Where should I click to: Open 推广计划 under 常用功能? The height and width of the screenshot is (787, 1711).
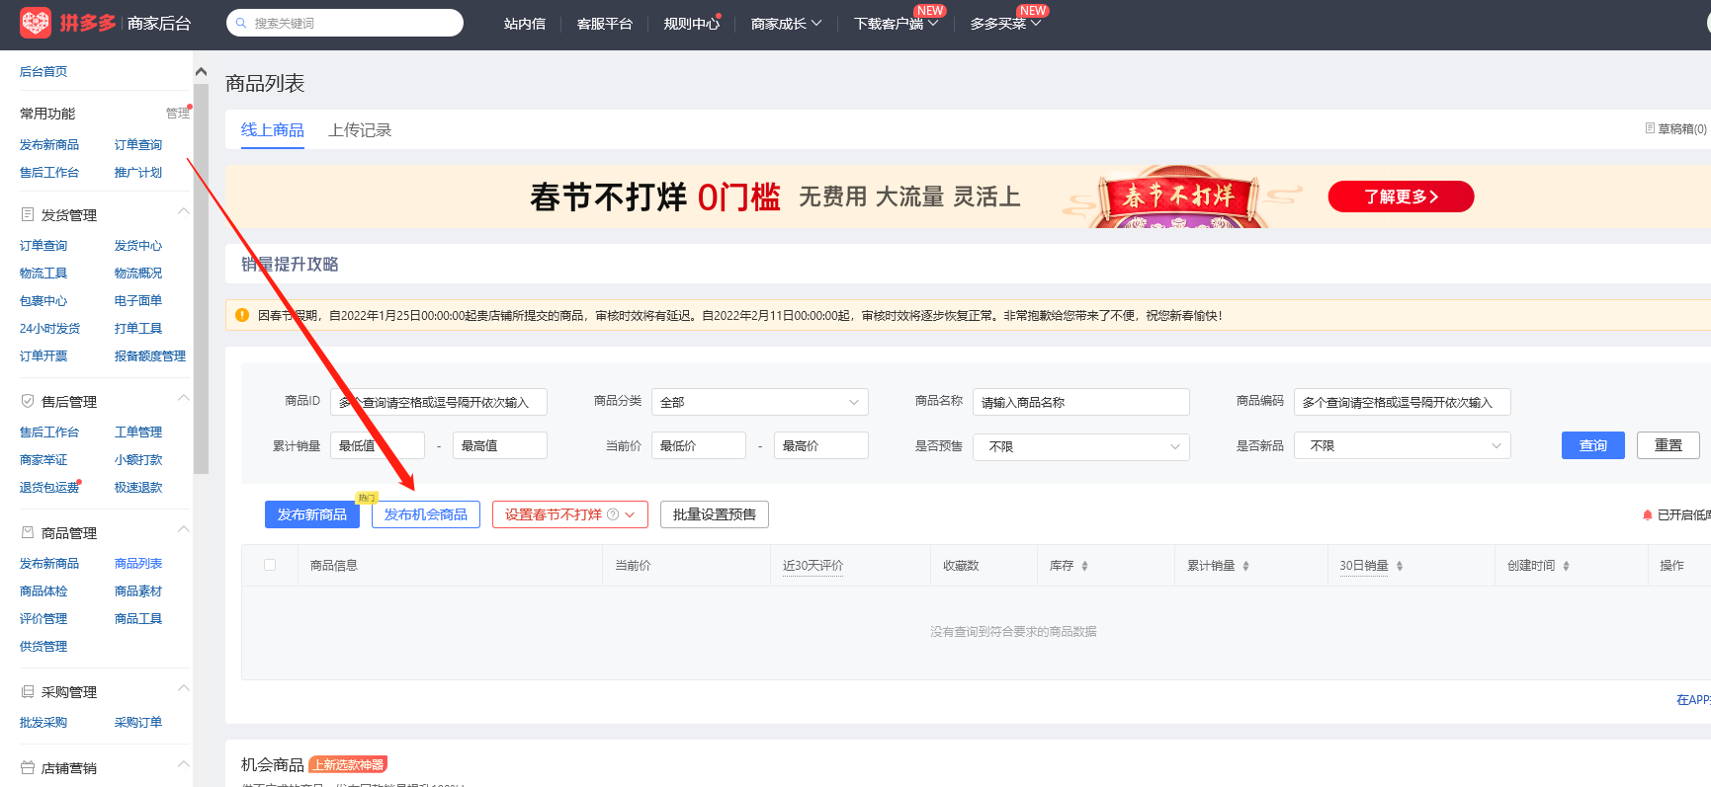click(138, 173)
